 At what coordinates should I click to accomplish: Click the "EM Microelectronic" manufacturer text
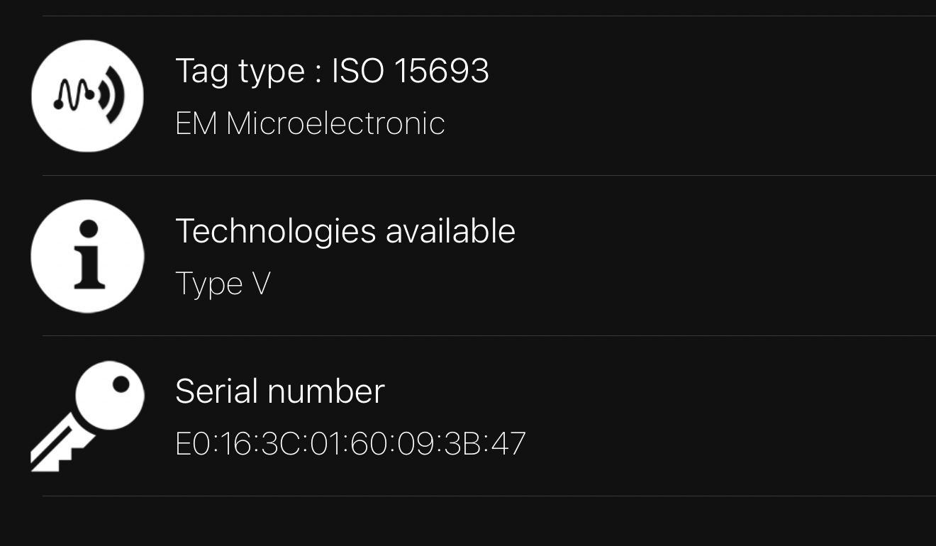click(x=310, y=123)
